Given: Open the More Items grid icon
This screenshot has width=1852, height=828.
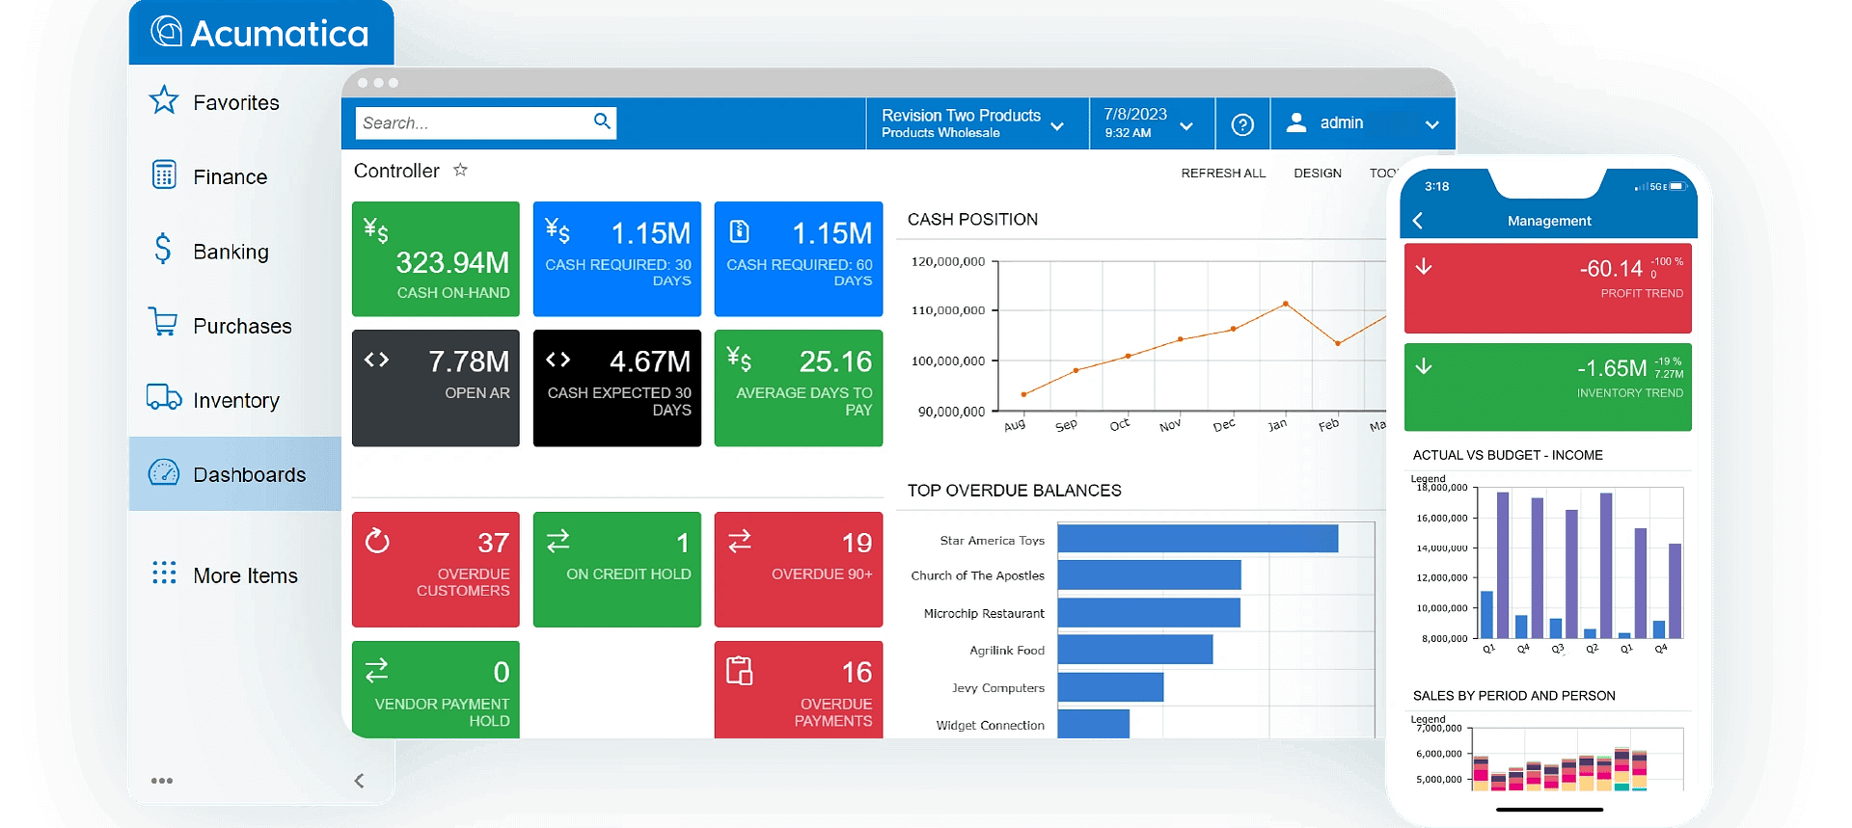Looking at the screenshot, I should click(x=164, y=574).
